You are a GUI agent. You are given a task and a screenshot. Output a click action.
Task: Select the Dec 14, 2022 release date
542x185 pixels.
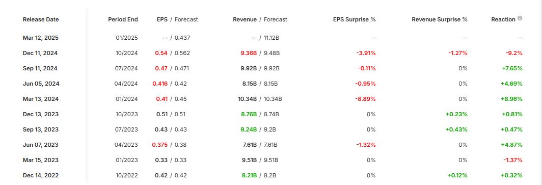pos(41,175)
